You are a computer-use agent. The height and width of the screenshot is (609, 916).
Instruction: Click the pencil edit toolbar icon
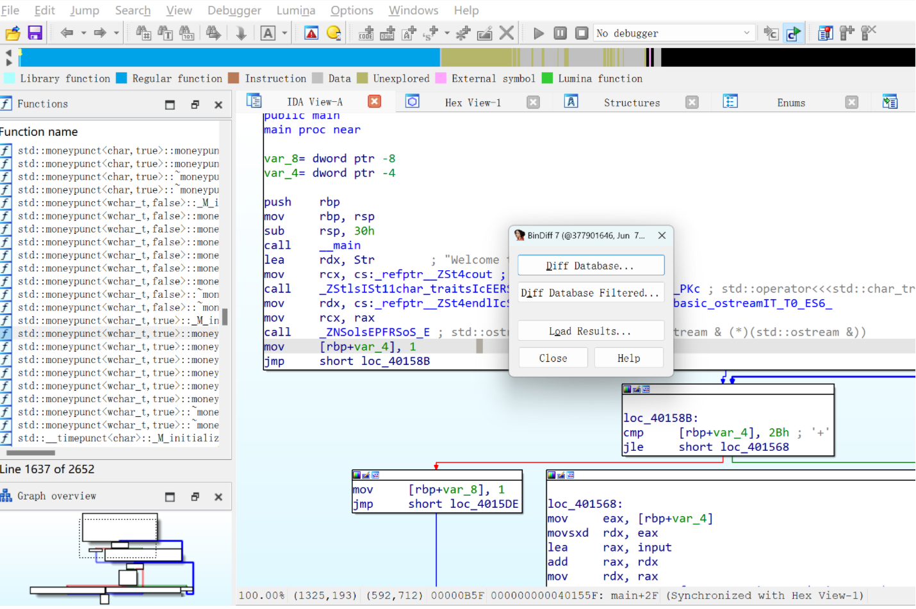point(485,33)
